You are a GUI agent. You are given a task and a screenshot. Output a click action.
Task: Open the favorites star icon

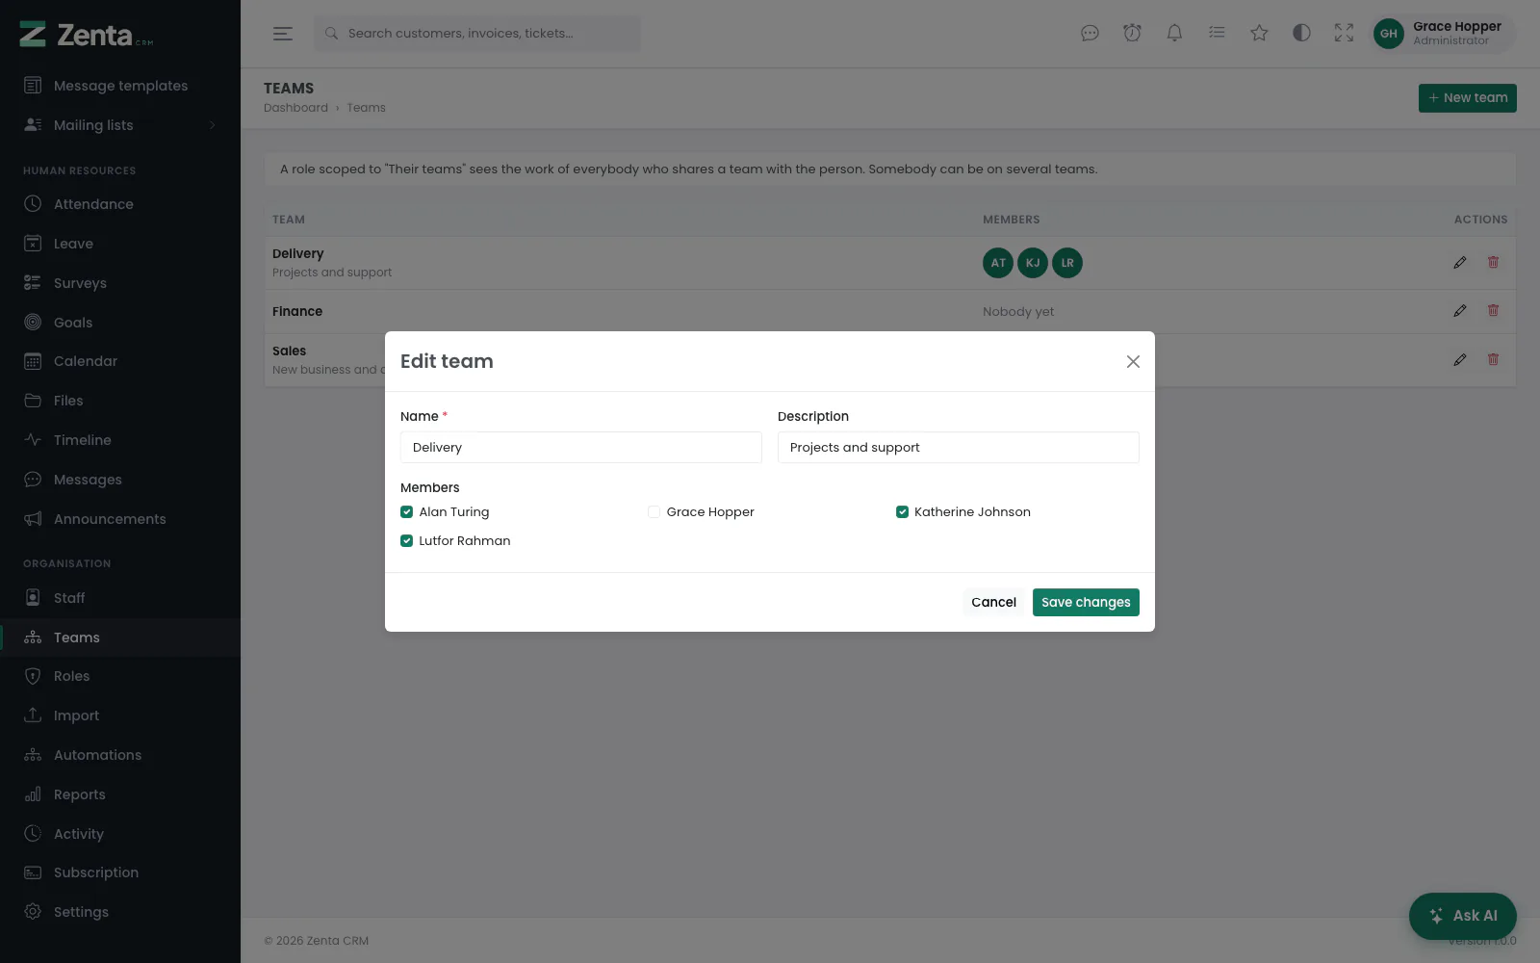(x=1259, y=34)
